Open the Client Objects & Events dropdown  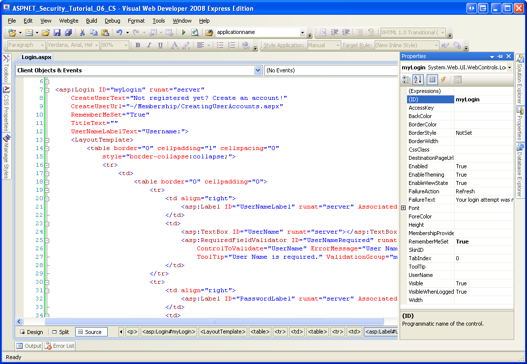click(258, 70)
